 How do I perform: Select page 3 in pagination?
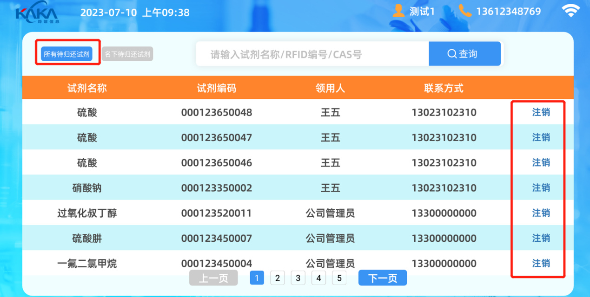(298, 278)
